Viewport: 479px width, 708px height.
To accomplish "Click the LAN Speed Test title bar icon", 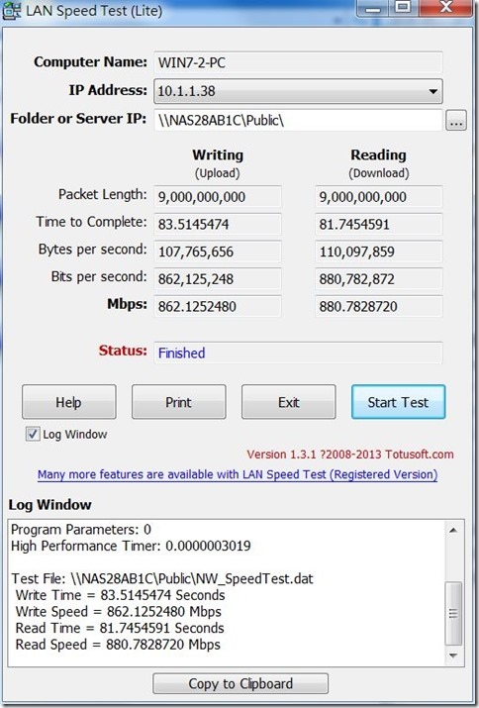I will coord(12,10).
